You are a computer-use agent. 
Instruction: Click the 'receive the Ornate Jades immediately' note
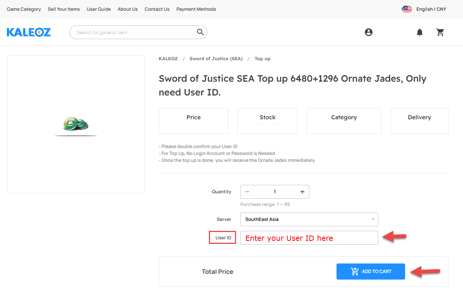237,160
